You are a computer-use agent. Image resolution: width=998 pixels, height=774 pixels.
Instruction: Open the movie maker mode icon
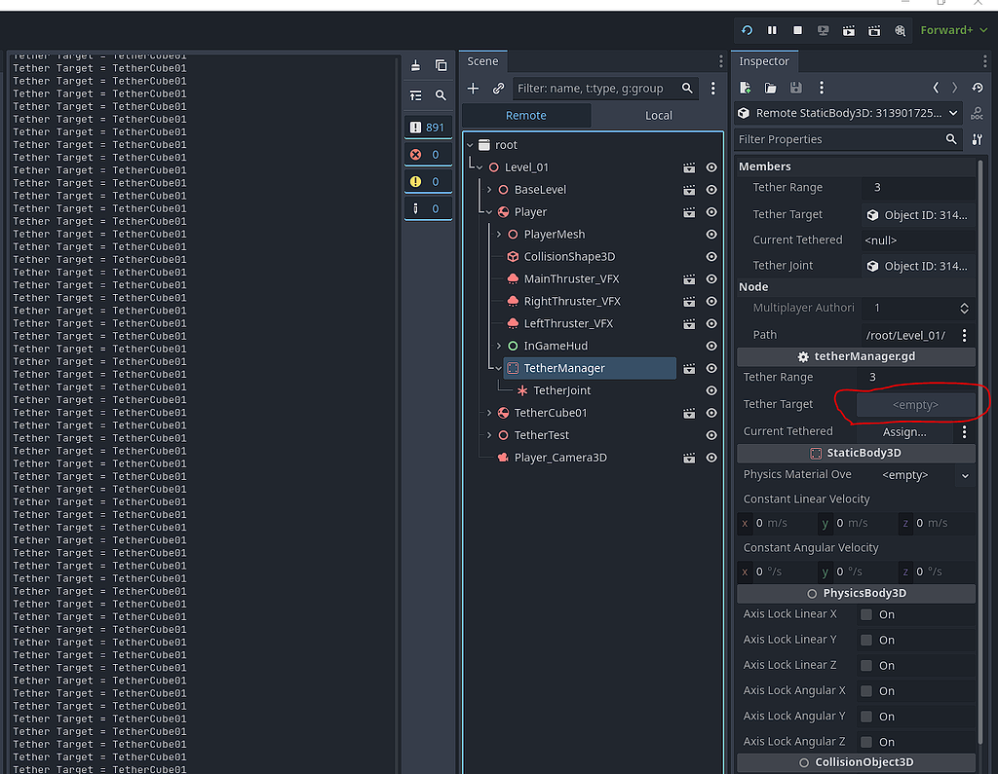coord(900,30)
